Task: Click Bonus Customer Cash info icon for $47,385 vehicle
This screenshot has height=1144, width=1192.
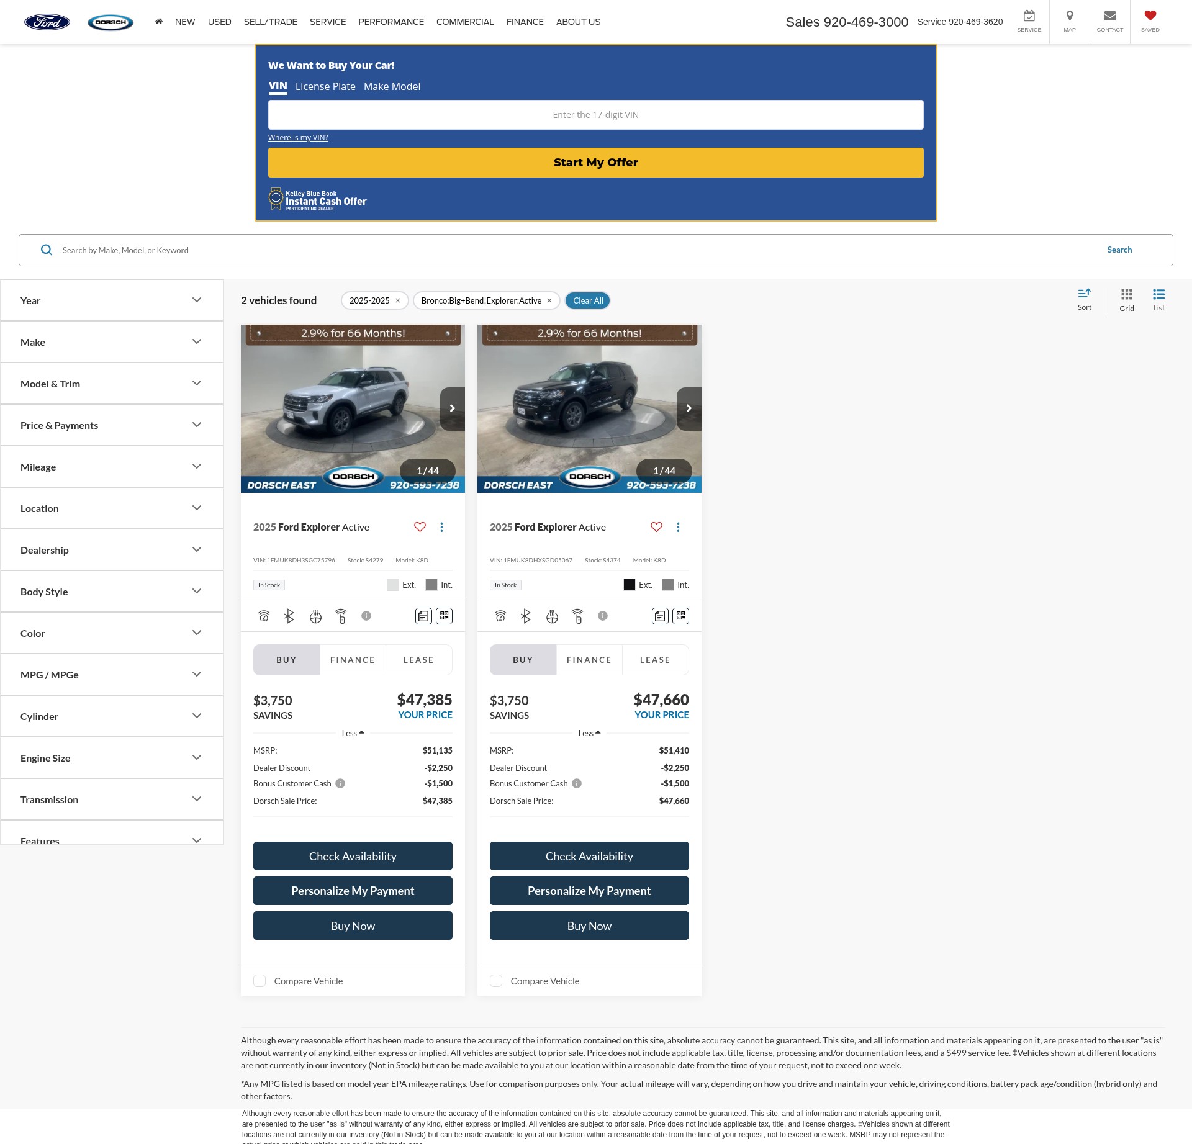Action: 340,783
